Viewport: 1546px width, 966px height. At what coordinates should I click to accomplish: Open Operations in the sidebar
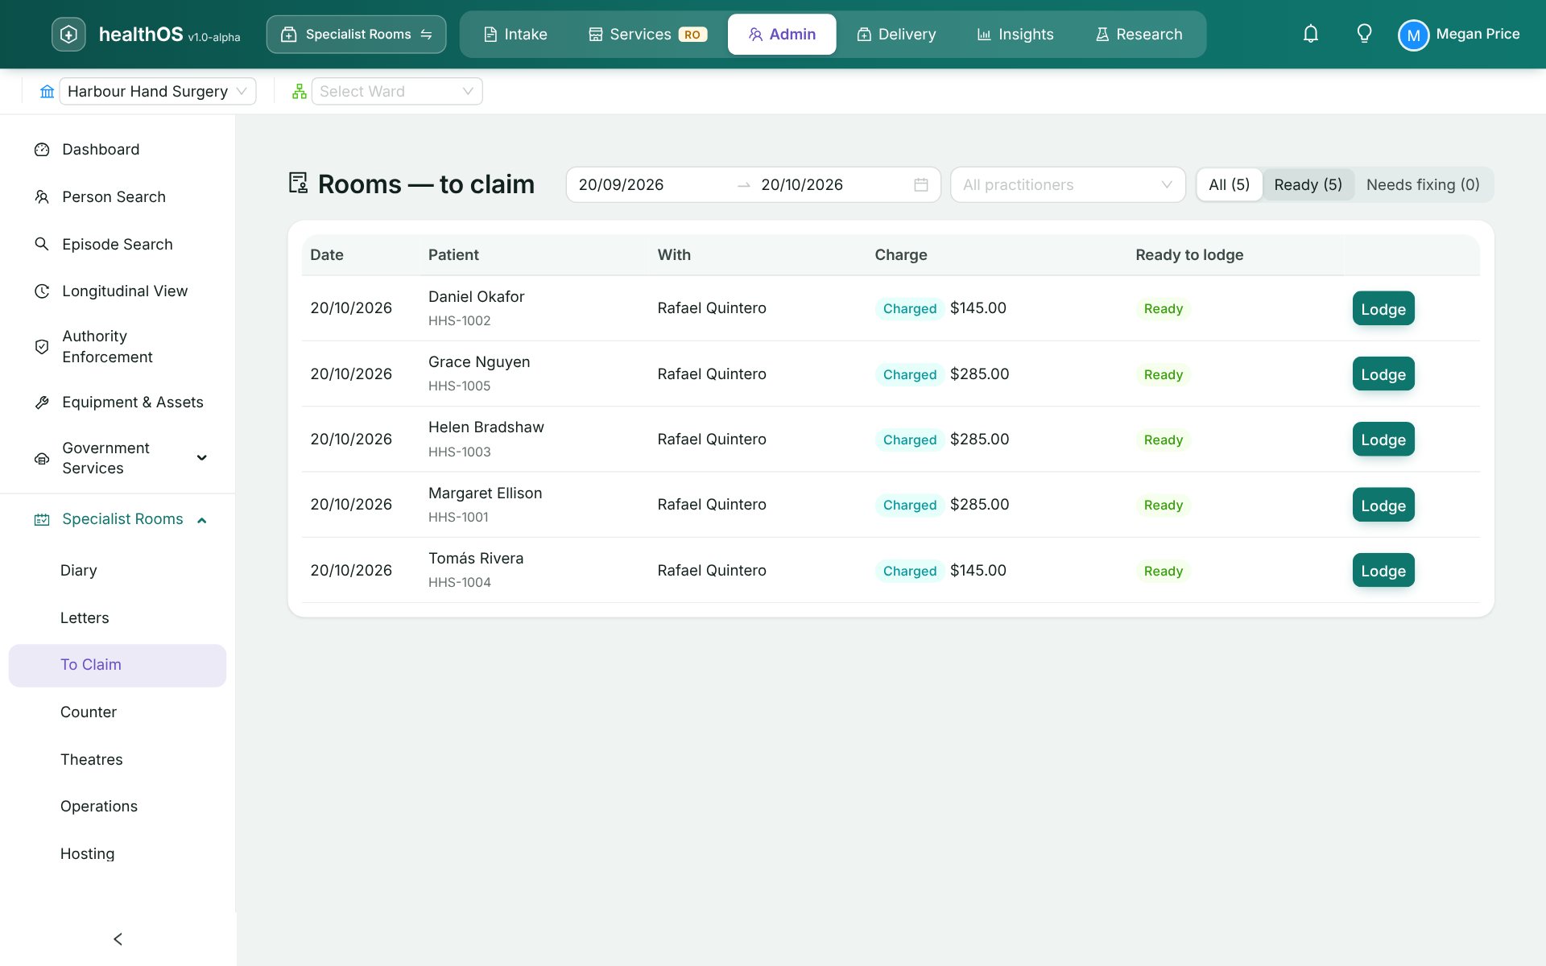[118, 807]
